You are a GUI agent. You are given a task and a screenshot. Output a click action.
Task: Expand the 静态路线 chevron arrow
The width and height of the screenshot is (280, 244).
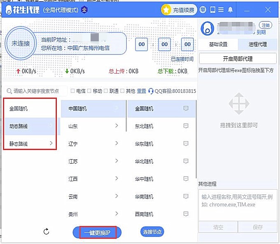coord(51,143)
